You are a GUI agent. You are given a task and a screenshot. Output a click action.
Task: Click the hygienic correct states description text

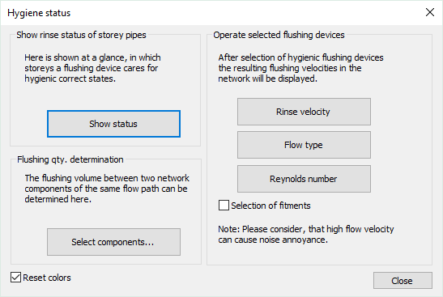(92, 68)
